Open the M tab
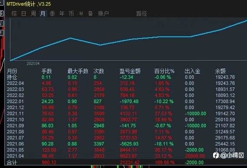247x168 pixels. tap(81, 14)
